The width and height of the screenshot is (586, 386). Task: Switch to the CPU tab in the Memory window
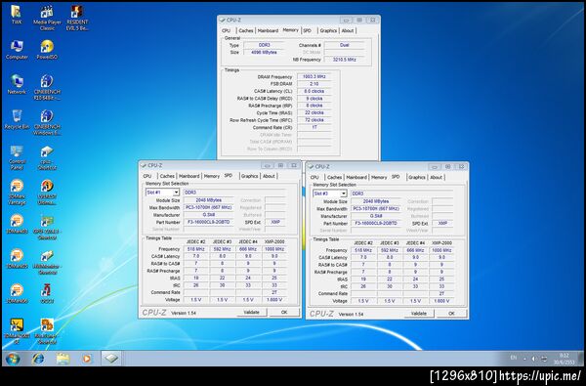(x=227, y=30)
